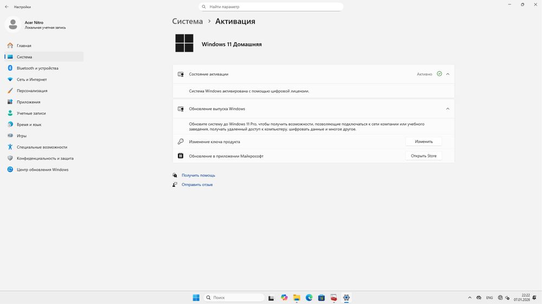The image size is (542, 304).
Task: Open Bluetooth и устройства settings
Action: coord(44,68)
